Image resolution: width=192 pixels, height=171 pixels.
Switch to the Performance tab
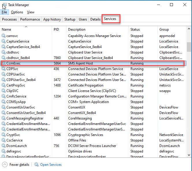(x=30, y=19)
